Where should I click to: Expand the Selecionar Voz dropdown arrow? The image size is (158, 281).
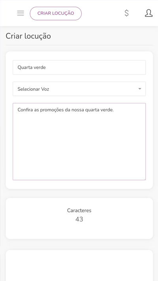(x=140, y=89)
